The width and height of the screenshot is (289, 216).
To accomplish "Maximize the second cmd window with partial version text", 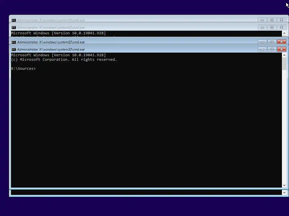I will pyautogui.click(x=272, y=27).
